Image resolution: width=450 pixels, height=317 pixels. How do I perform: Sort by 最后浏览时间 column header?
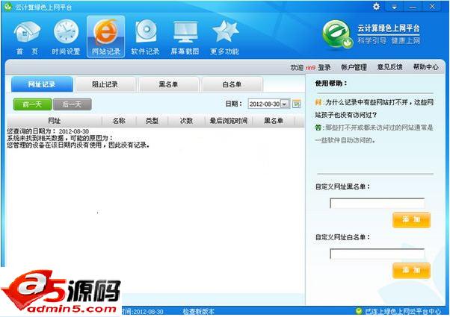pyautogui.click(x=229, y=121)
